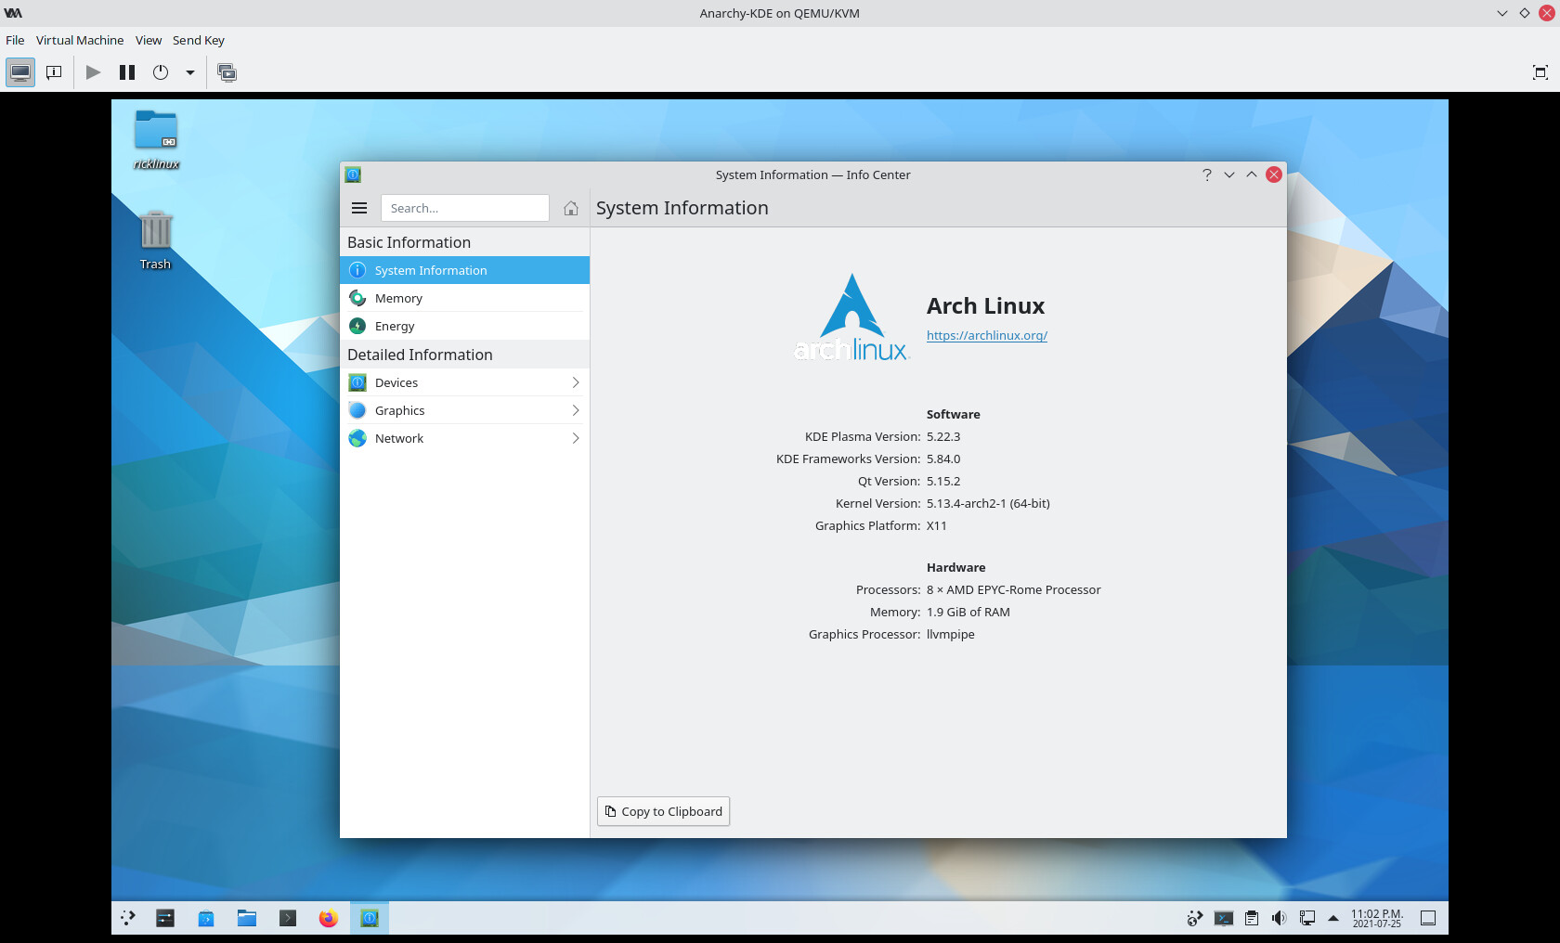
Task: Click the power shutdown toolbar icon
Action: (x=161, y=72)
